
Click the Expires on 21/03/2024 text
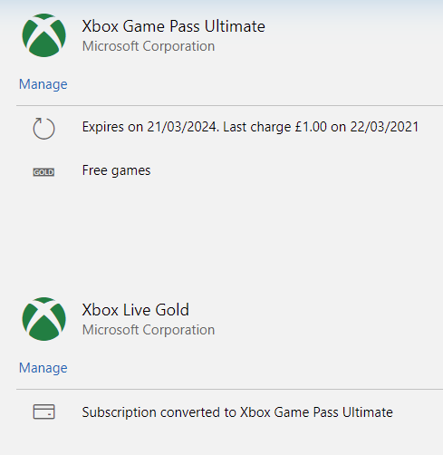150,127
